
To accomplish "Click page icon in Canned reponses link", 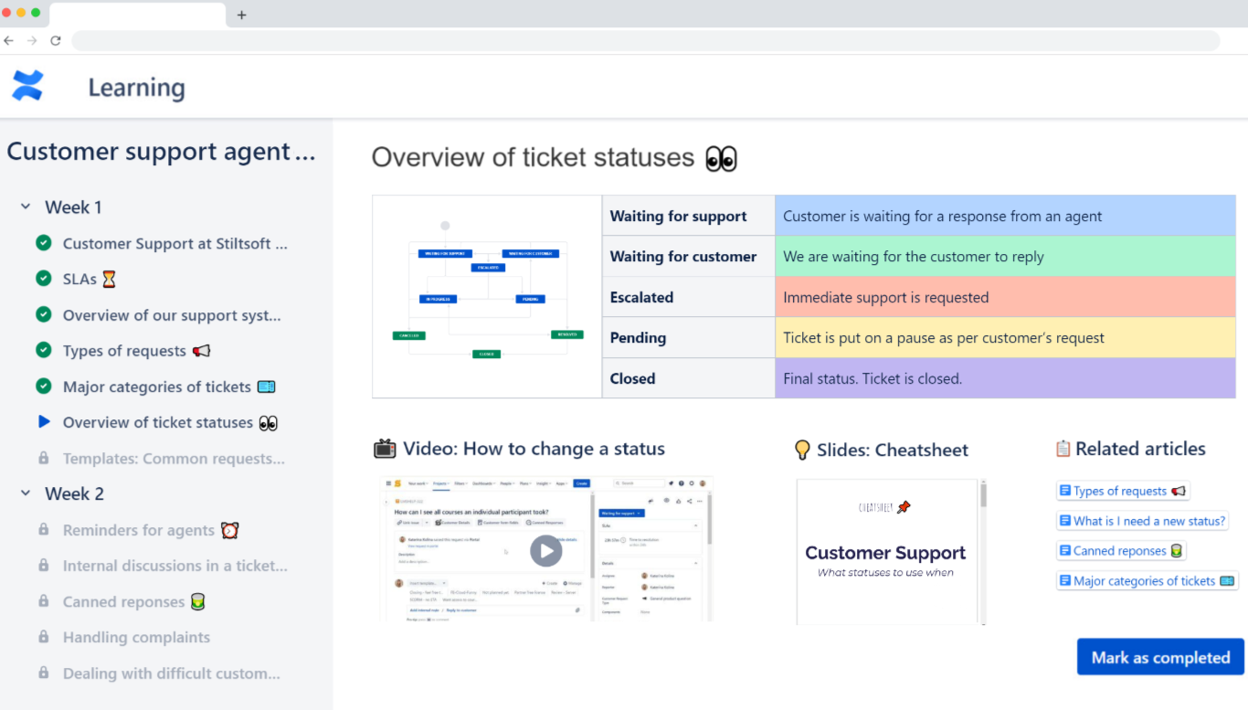I will coord(1064,551).
